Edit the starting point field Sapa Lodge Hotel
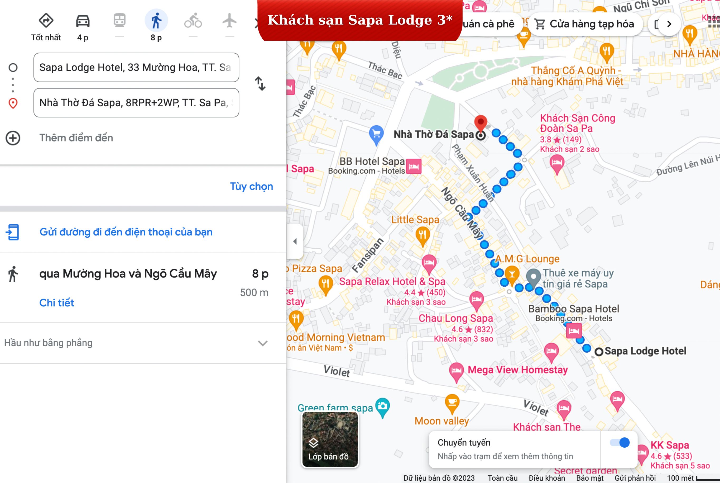 [136, 68]
